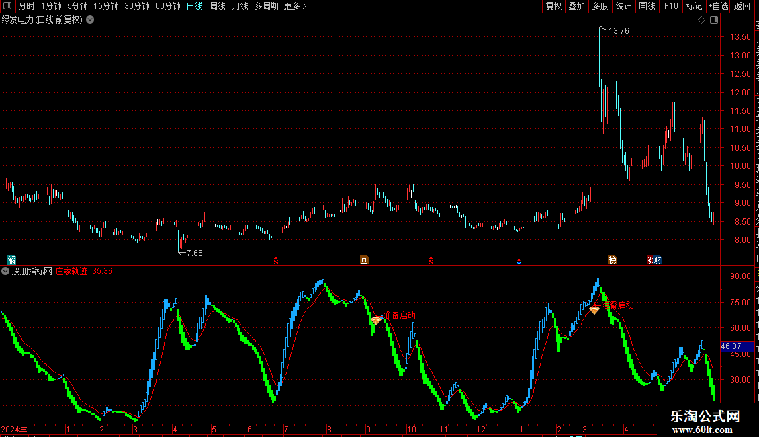Viewport: 759px width, 437px height.
Task: Click the 标记 mark button
Action: [694, 6]
